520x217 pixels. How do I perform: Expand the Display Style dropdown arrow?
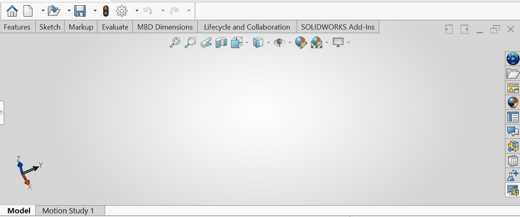point(268,43)
